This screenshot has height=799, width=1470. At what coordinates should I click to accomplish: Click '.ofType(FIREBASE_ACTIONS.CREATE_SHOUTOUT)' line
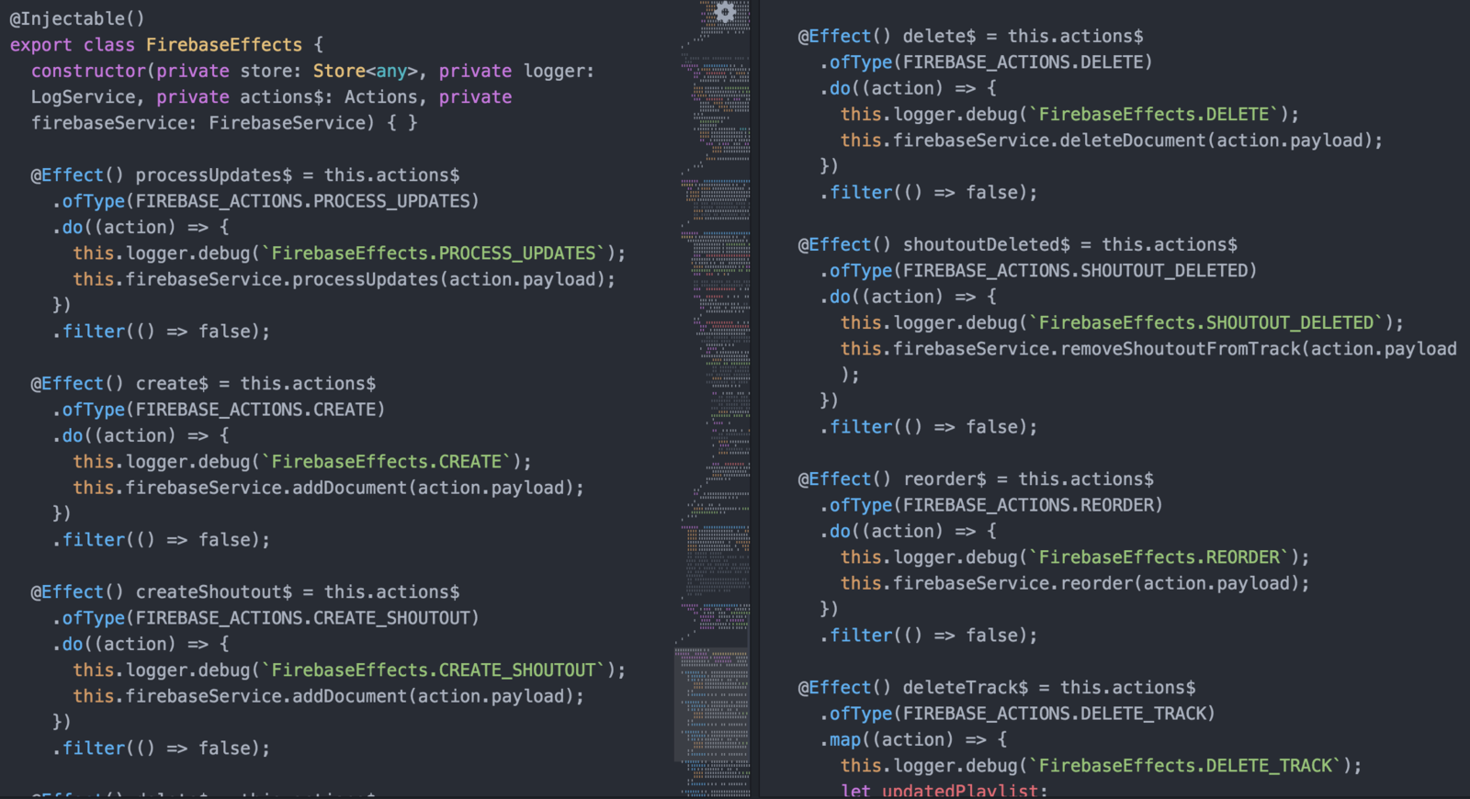(266, 618)
